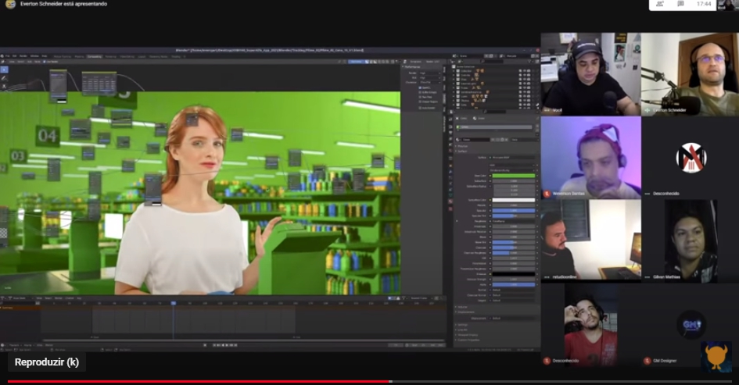Open the Blender logo application menu
The height and width of the screenshot is (385, 739).
(x=2, y=56)
